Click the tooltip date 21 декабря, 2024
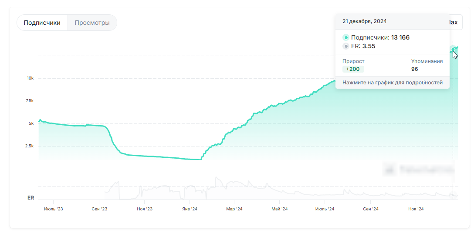The width and height of the screenshot is (474, 233). pyautogui.click(x=364, y=21)
